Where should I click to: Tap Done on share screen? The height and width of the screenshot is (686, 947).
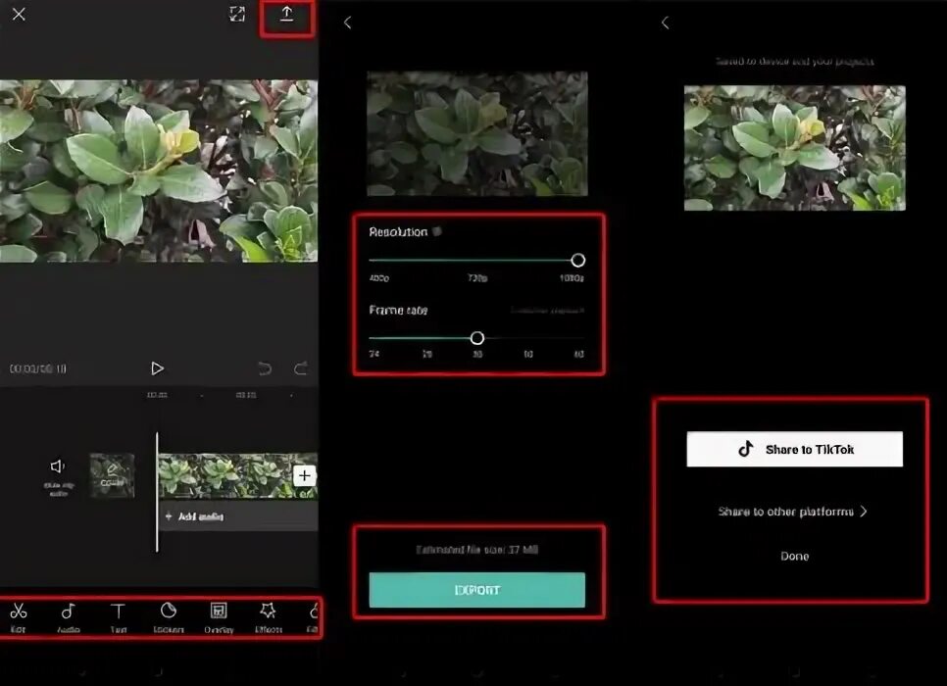(795, 557)
